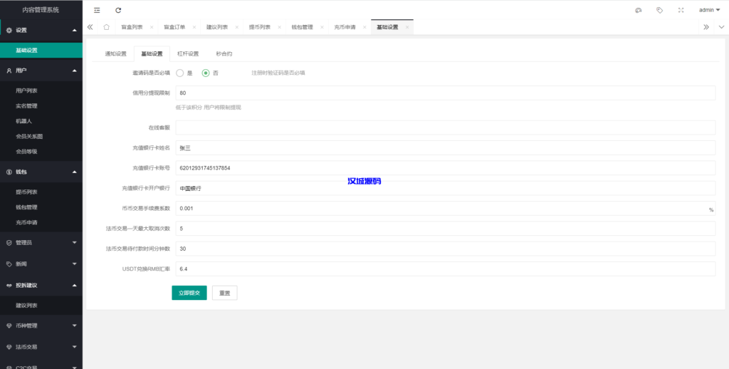Enter fullscreen via the expand icon
Viewport: 729px width, 369px height.
(681, 10)
